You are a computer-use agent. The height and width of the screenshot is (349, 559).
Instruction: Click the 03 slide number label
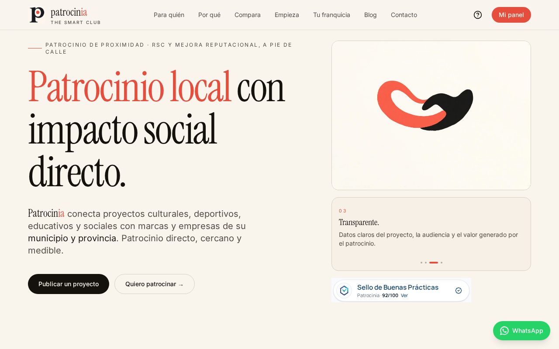point(342,211)
